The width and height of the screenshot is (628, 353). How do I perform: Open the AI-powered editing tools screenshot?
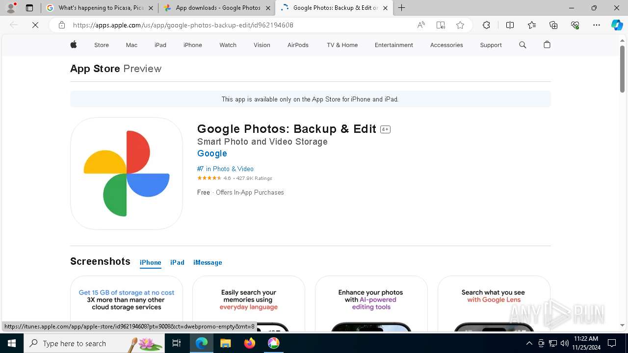(371, 303)
